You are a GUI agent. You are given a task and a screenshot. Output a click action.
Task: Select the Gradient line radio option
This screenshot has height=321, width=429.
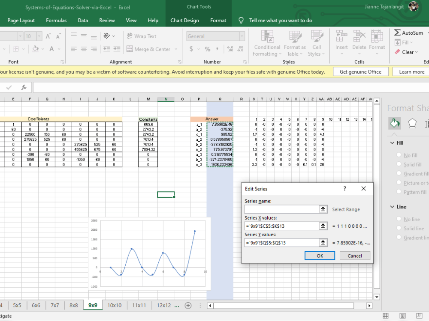click(x=399, y=238)
